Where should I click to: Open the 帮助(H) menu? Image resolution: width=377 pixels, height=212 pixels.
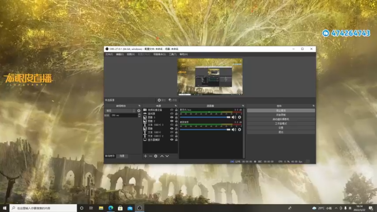[x=183, y=54]
